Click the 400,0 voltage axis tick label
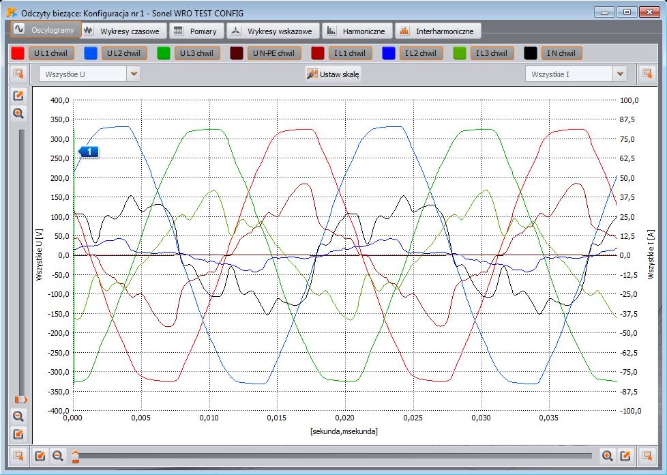The width and height of the screenshot is (667, 475). coord(59,100)
